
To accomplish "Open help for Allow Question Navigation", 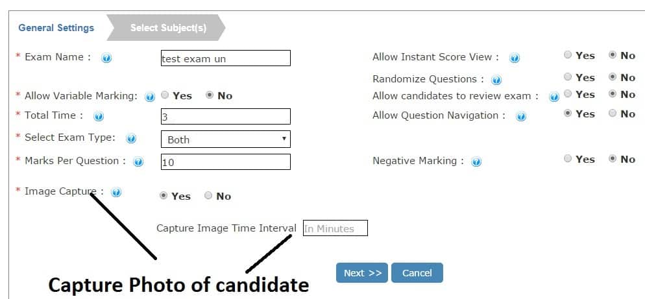I will click(521, 117).
